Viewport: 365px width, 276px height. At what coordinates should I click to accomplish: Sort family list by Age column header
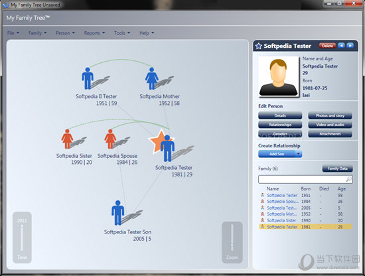[x=342, y=188]
